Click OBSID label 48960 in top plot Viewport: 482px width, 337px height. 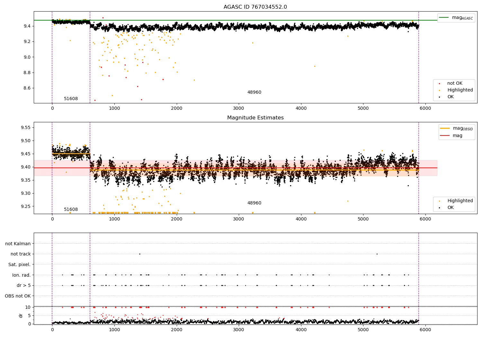(x=254, y=92)
